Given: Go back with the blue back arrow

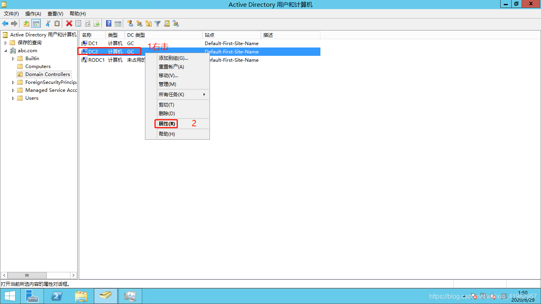Looking at the screenshot, I should (5, 24).
